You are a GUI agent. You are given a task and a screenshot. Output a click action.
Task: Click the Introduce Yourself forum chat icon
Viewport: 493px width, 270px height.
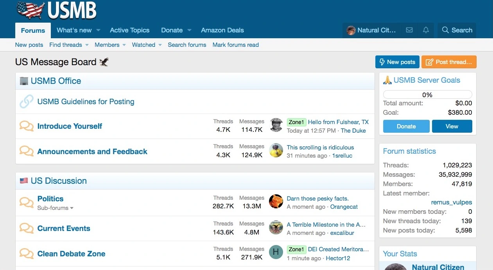[x=27, y=126]
